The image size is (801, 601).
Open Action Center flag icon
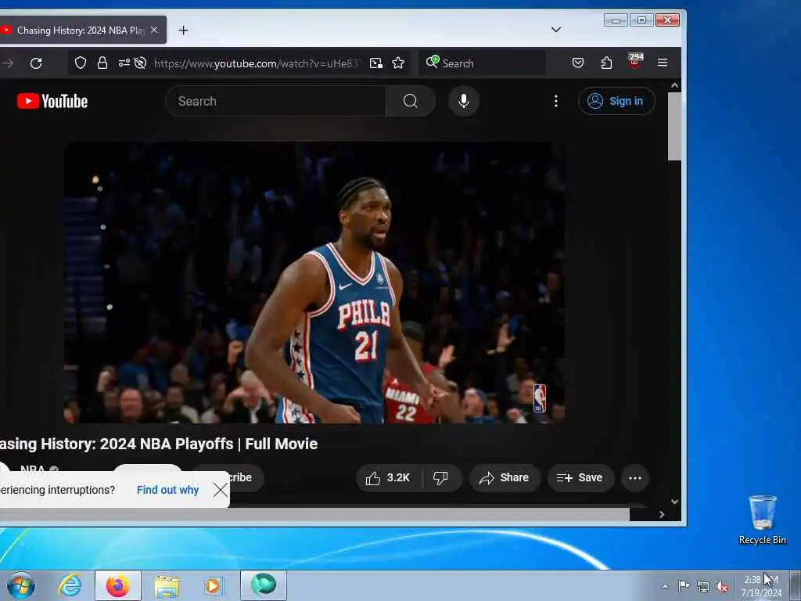point(684,585)
